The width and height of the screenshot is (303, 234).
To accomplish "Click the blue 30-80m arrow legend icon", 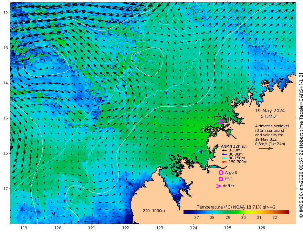I will pos(224,154).
